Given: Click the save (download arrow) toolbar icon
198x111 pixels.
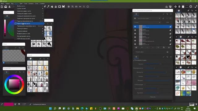Looking at the screenshot, I should click(x=10, y=7).
